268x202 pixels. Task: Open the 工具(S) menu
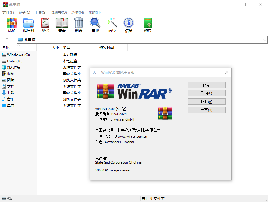point(40,12)
